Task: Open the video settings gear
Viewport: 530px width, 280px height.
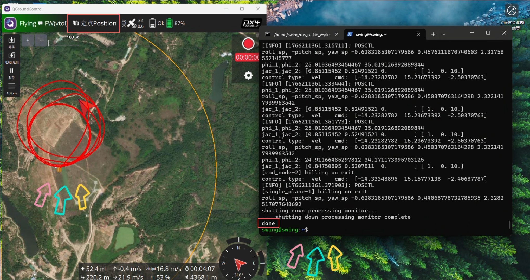Action: pos(248,75)
